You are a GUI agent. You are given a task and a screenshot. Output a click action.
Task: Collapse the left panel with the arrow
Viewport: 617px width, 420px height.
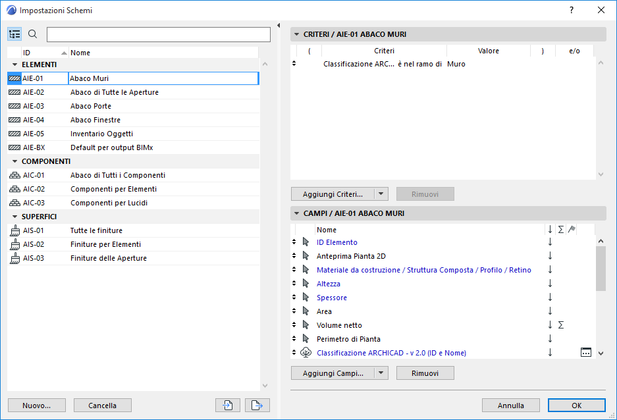coord(279,26)
